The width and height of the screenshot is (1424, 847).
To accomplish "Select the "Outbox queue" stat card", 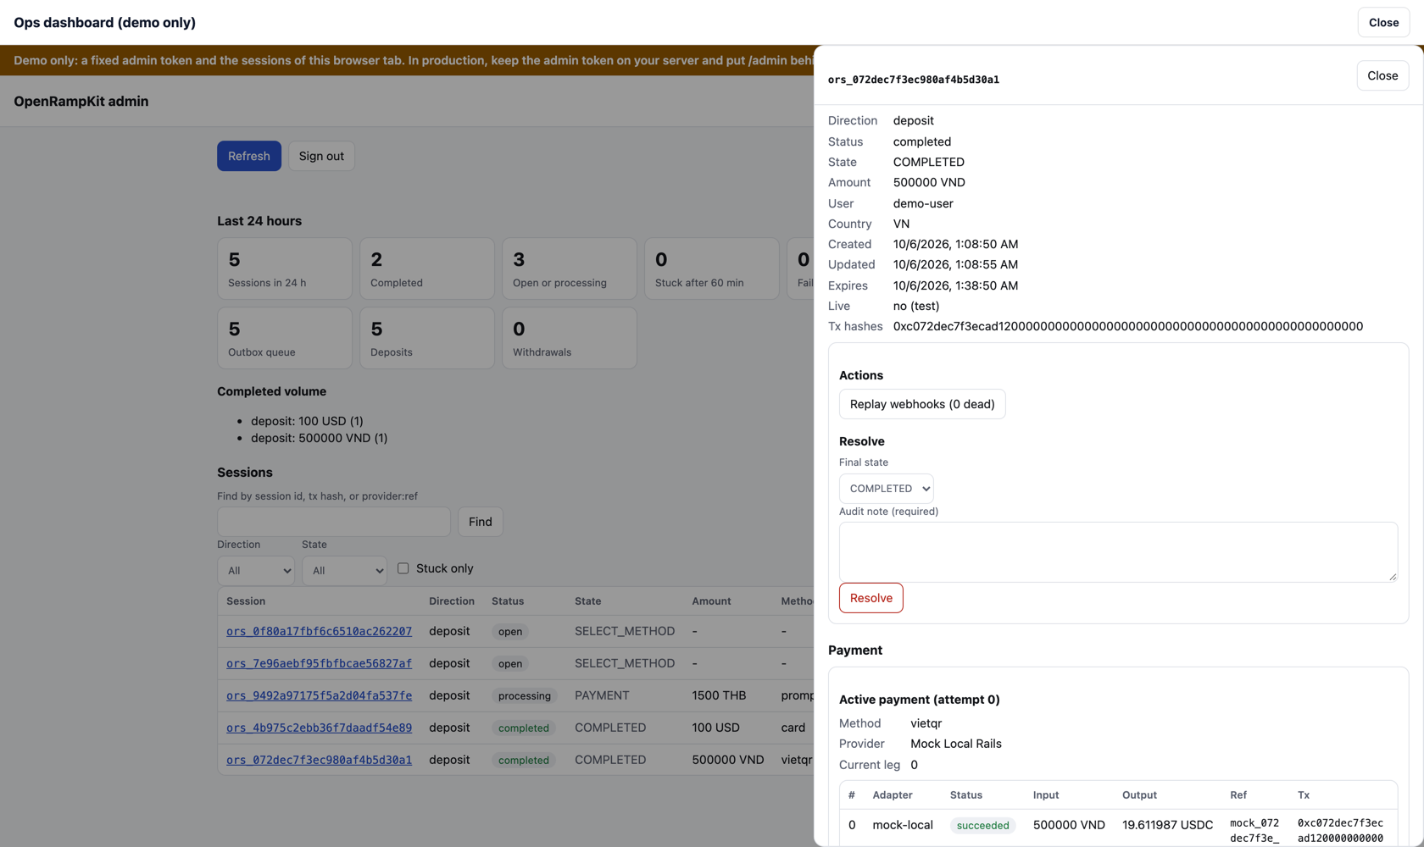I will (285, 338).
